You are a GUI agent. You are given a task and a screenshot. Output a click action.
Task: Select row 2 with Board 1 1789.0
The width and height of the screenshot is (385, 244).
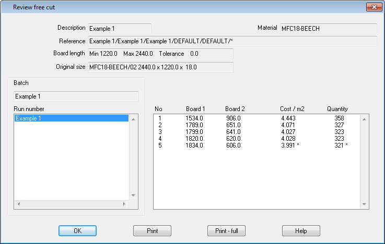click(256, 125)
